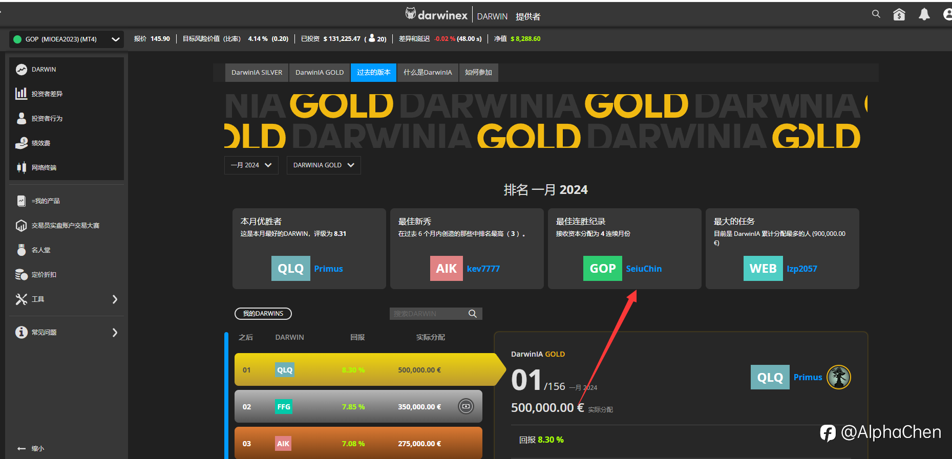Image resolution: width=952 pixels, height=459 pixels.
Task: Click the DARWIN column header
Action: click(289, 337)
